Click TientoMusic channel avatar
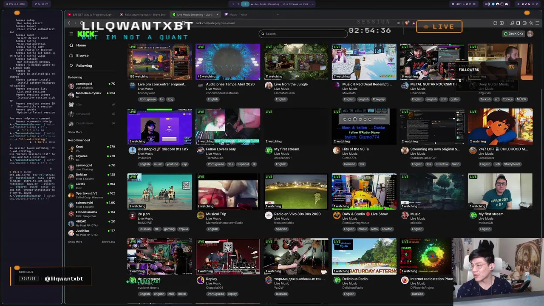 201,150
